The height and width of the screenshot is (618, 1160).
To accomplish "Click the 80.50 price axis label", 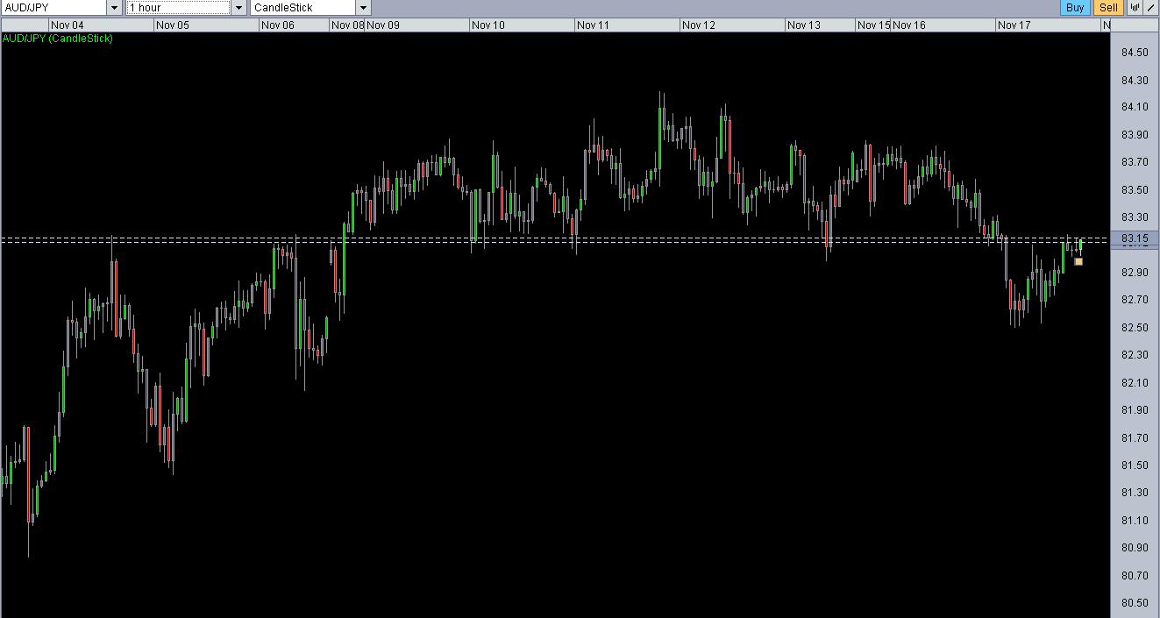I will click(1135, 603).
